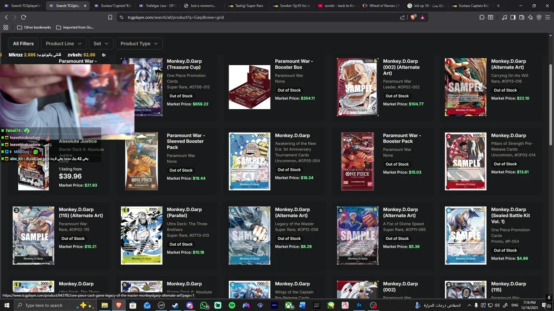This screenshot has height=311, width=554.
Task: Open the action center notifications icon
Action: coord(544,305)
